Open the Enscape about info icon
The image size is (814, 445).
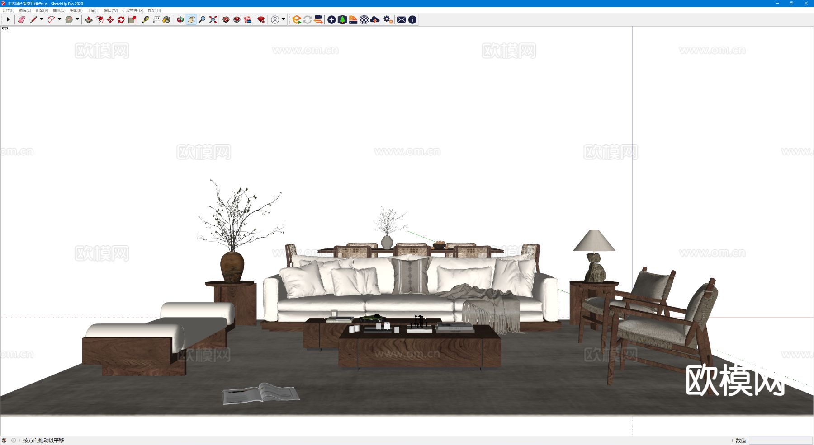(x=412, y=20)
